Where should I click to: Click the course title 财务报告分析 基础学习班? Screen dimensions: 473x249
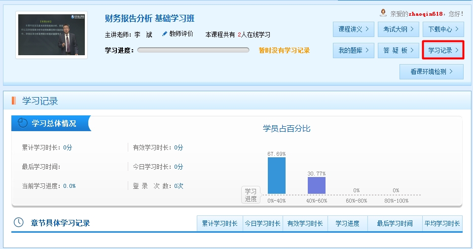point(149,18)
